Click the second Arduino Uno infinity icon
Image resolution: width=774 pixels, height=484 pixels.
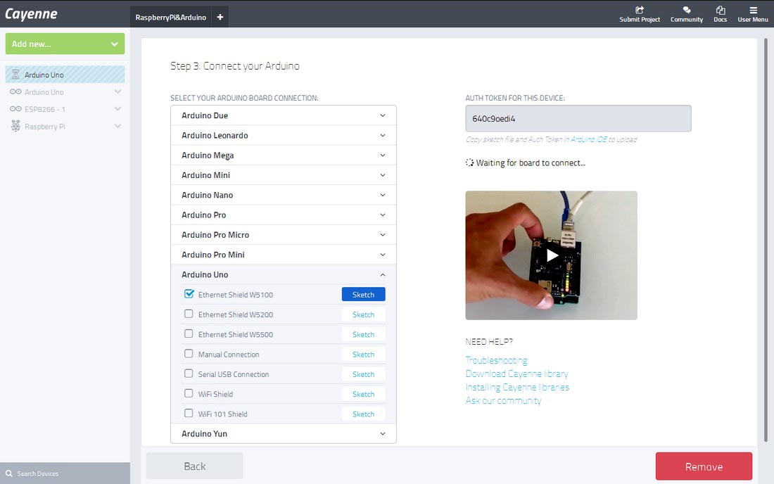coord(15,91)
